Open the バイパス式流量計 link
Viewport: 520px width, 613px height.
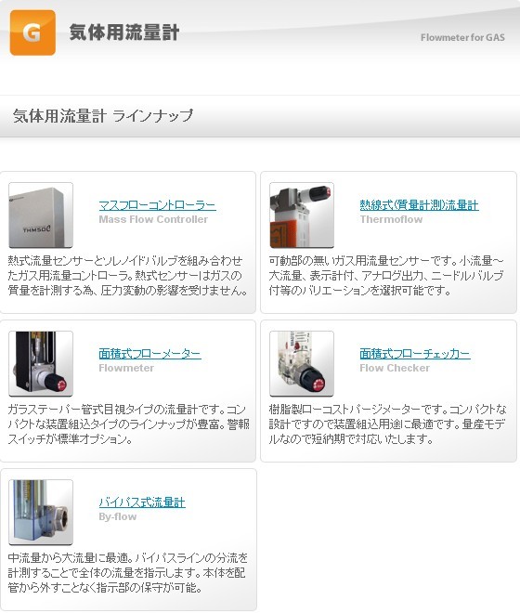(142, 502)
